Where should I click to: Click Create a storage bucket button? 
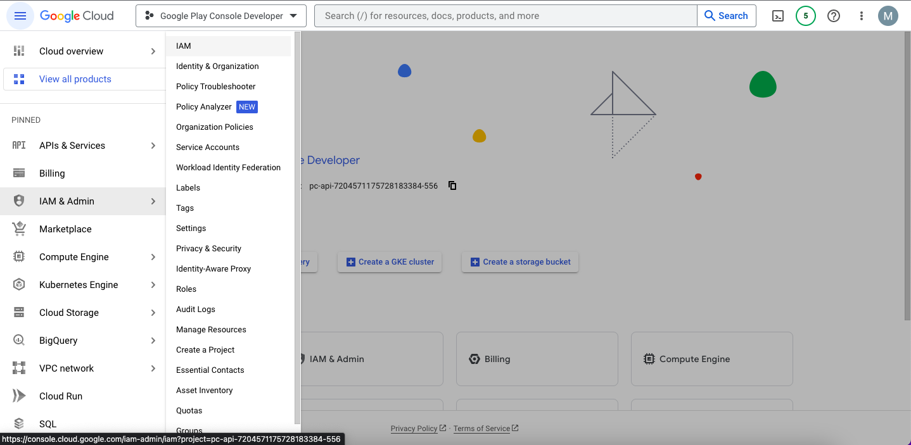(x=520, y=262)
